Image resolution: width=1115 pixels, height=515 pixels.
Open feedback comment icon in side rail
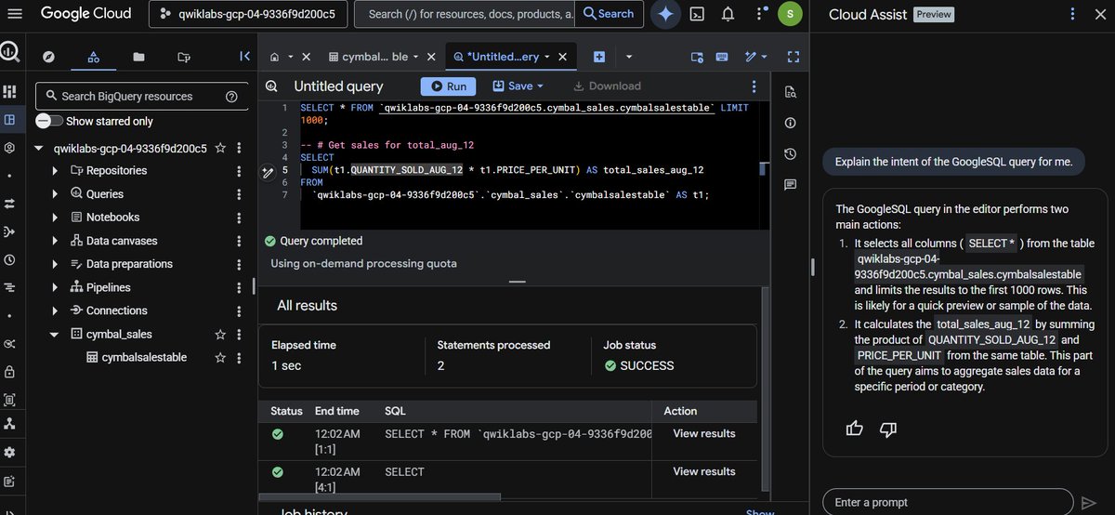[x=791, y=184]
